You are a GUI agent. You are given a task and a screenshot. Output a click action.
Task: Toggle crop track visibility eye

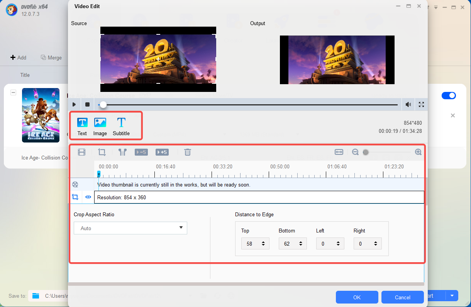point(88,197)
